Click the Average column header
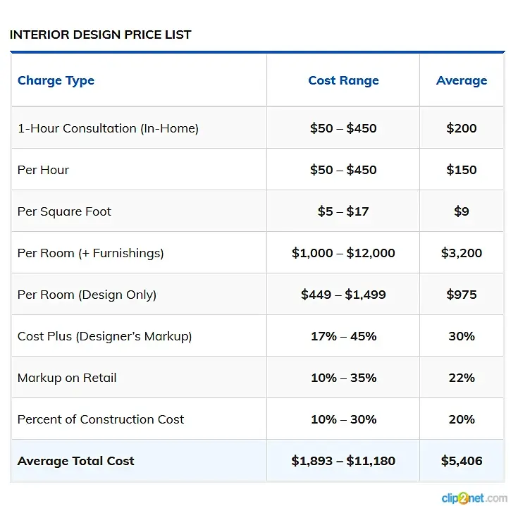The height and width of the screenshot is (506, 518). (x=462, y=80)
